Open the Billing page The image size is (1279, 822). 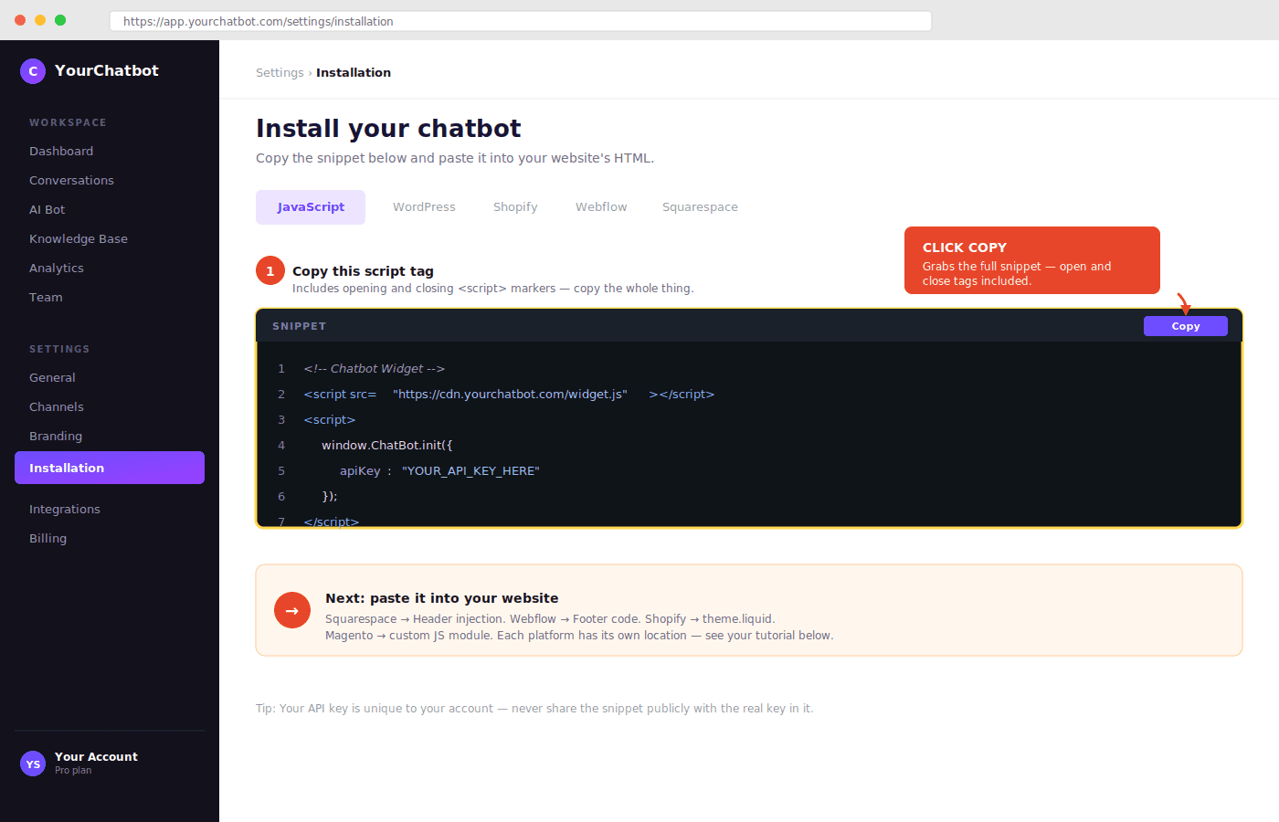(48, 538)
